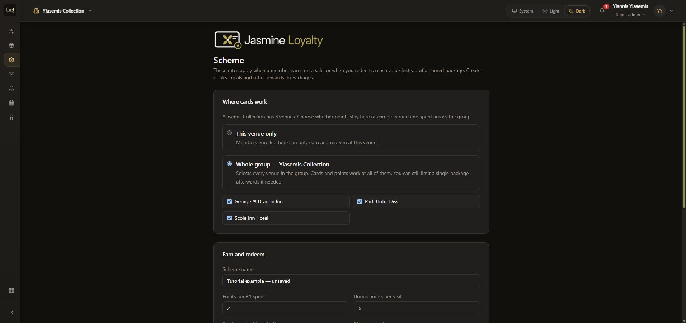
Task: Uncheck the Scole Inn Hotel checkbox
Action: tap(230, 218)
